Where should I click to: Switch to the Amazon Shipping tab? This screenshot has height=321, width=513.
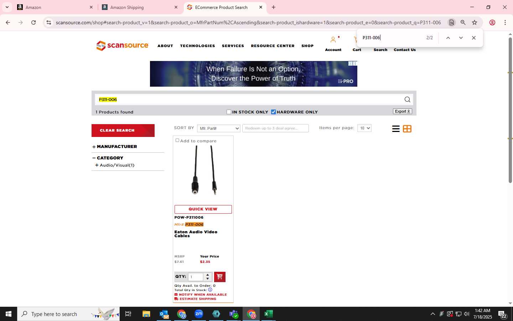(x=139, y=7)
